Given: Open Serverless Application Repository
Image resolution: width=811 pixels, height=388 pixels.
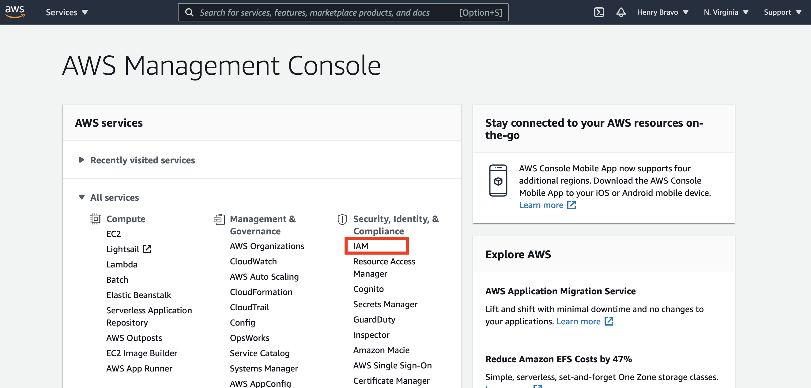Looking at the screenshot, I should tap(149, 316).
